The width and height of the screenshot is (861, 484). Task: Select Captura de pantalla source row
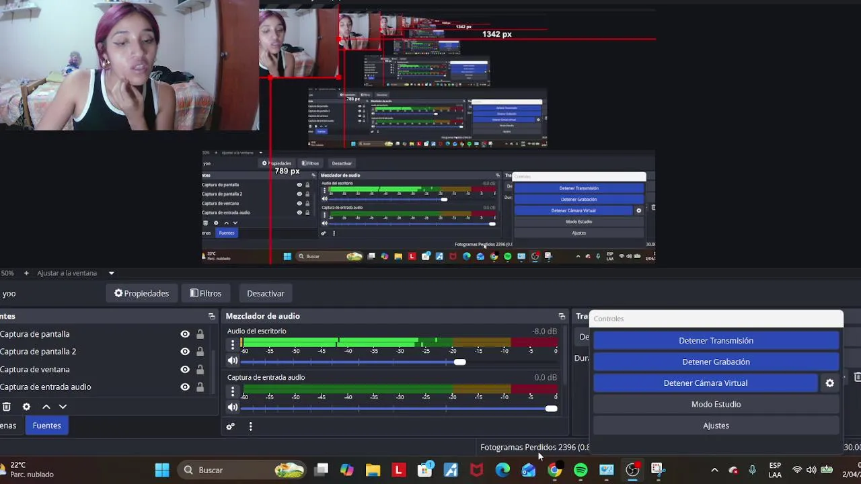[104, 334]
